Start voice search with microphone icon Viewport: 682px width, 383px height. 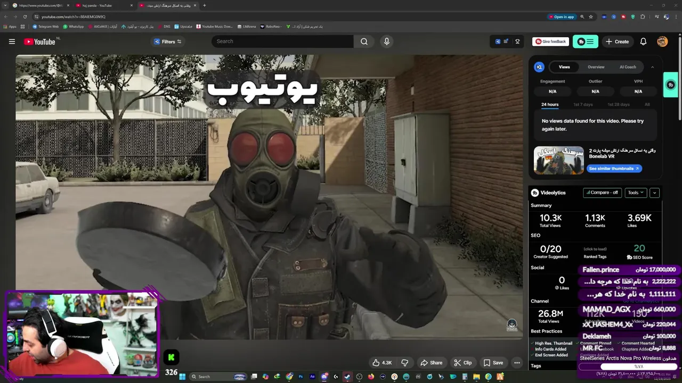[387, 41]
